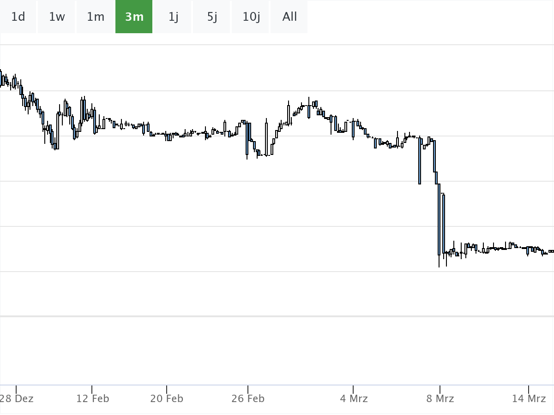Click the 26 Feb date label

(x=248, y=398)
